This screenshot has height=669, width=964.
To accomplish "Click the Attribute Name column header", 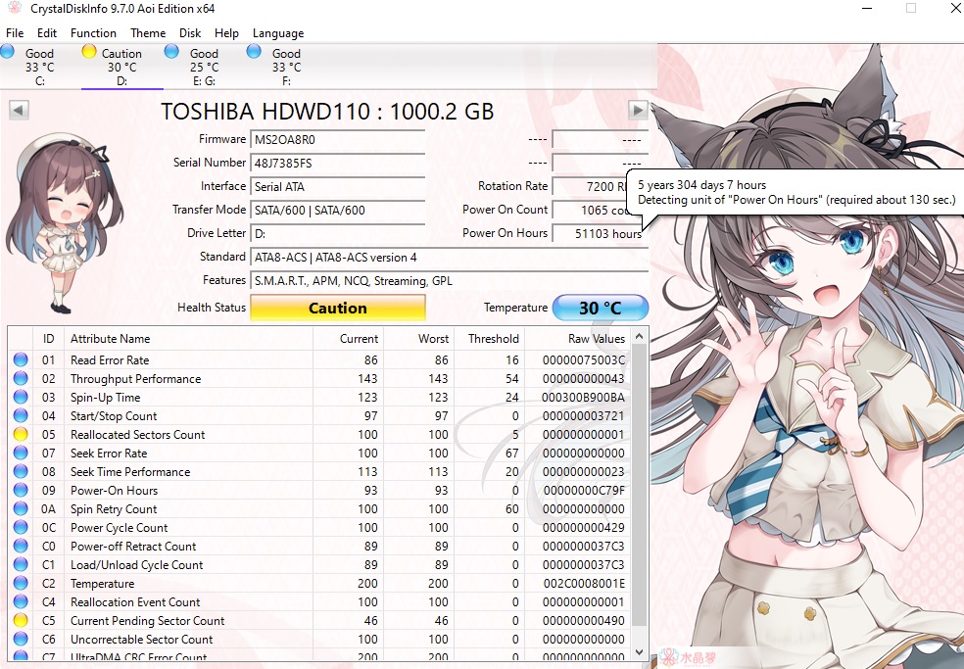I will pos(188,339).
